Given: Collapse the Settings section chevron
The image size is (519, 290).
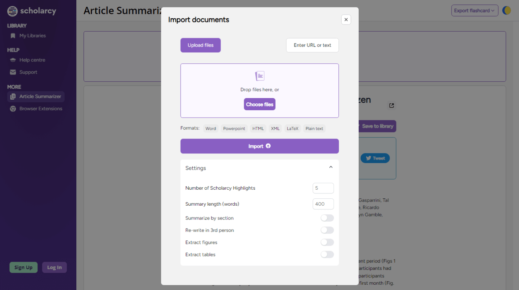Looking at the screenshot, I should click(331, 167).
